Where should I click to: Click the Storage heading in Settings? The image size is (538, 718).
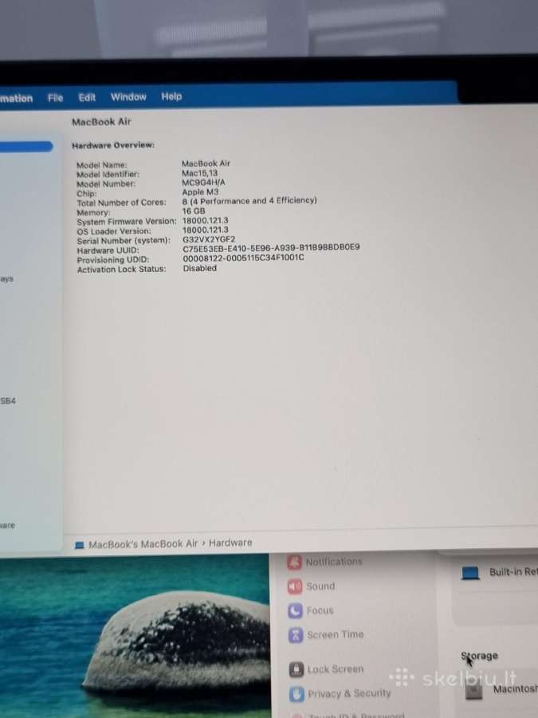479,656
